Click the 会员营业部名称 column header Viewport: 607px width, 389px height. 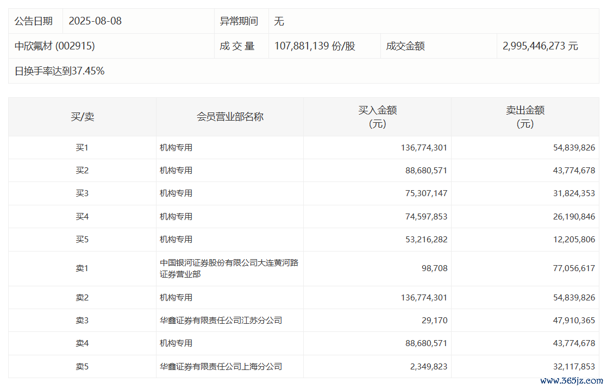[230, 117]
